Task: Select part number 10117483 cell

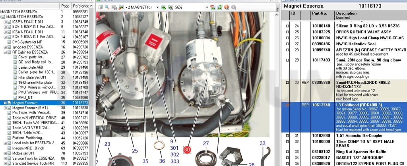Action: click(x=321, y=60)
